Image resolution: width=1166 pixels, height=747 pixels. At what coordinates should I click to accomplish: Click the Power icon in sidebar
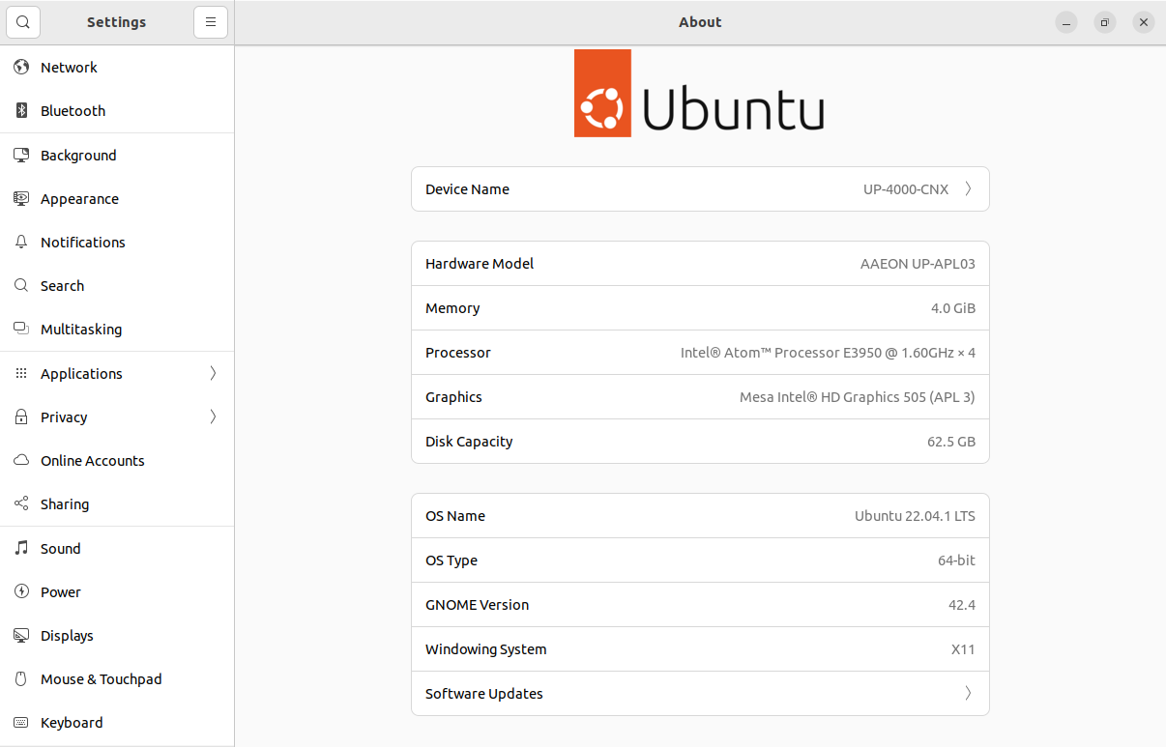[21, 592]
